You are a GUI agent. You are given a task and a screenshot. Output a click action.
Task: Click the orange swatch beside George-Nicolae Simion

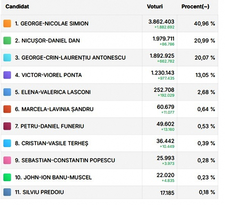coord(7,24)
